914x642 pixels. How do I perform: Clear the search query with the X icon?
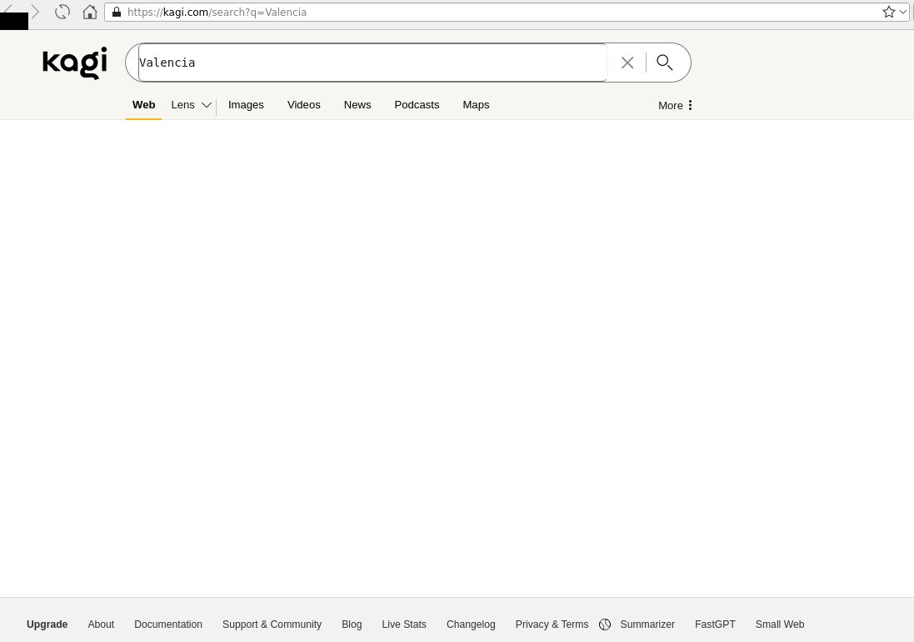(627, 63)
